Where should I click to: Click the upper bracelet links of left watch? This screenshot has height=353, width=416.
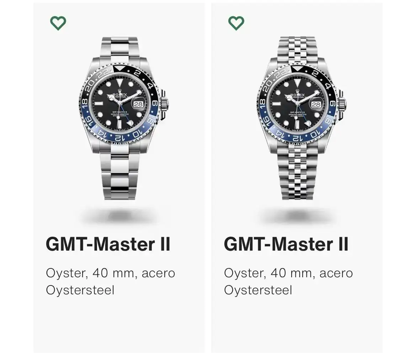click(119, 48)
